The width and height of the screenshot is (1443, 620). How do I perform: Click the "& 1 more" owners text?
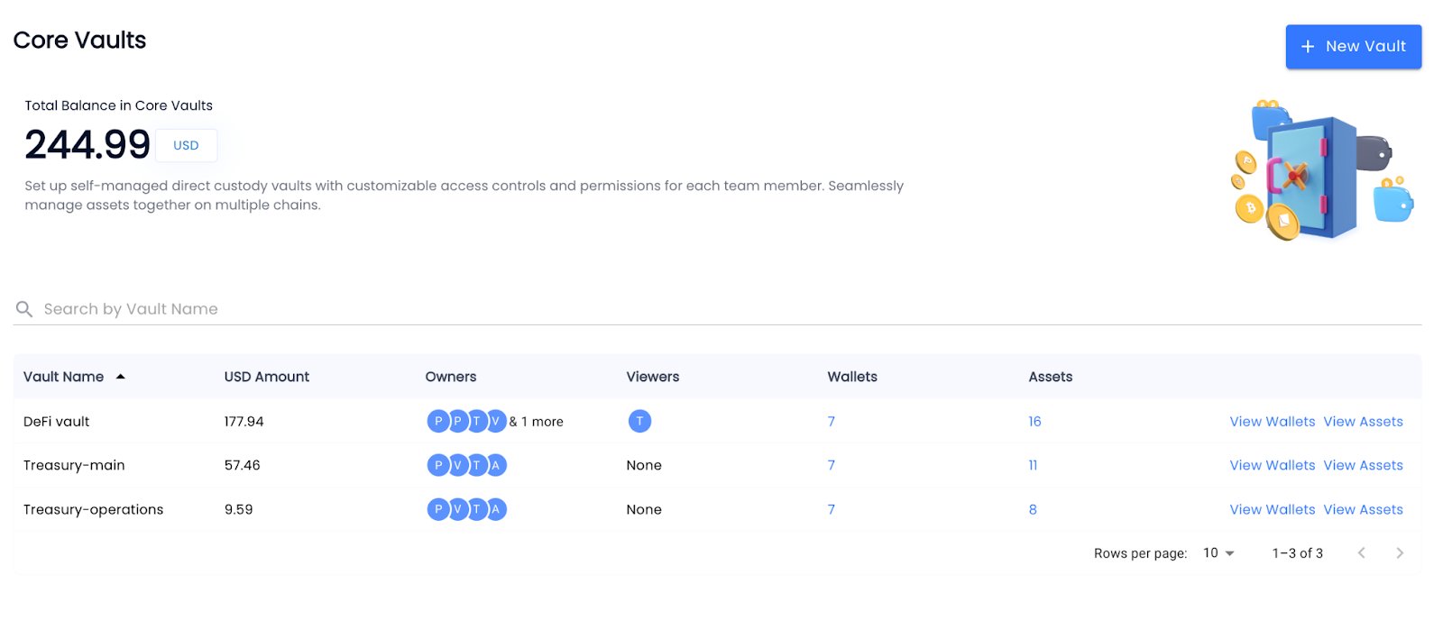[x=536, y=421]
